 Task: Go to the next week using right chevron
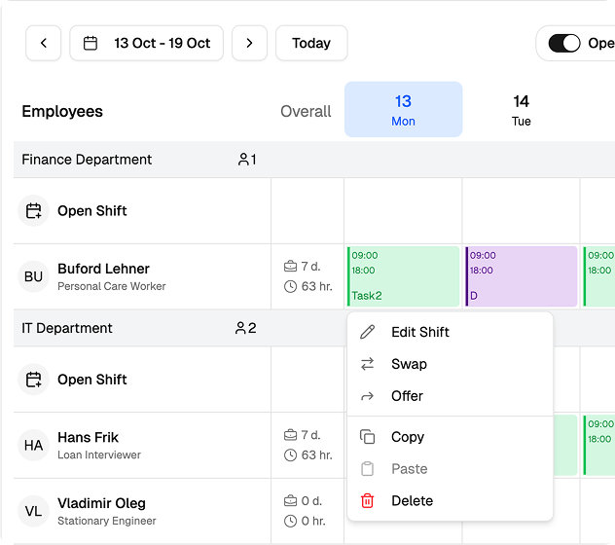(249, 43)
